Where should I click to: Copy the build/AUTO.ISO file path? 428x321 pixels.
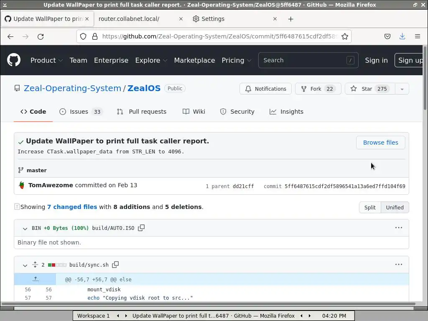tap(141, 228)
